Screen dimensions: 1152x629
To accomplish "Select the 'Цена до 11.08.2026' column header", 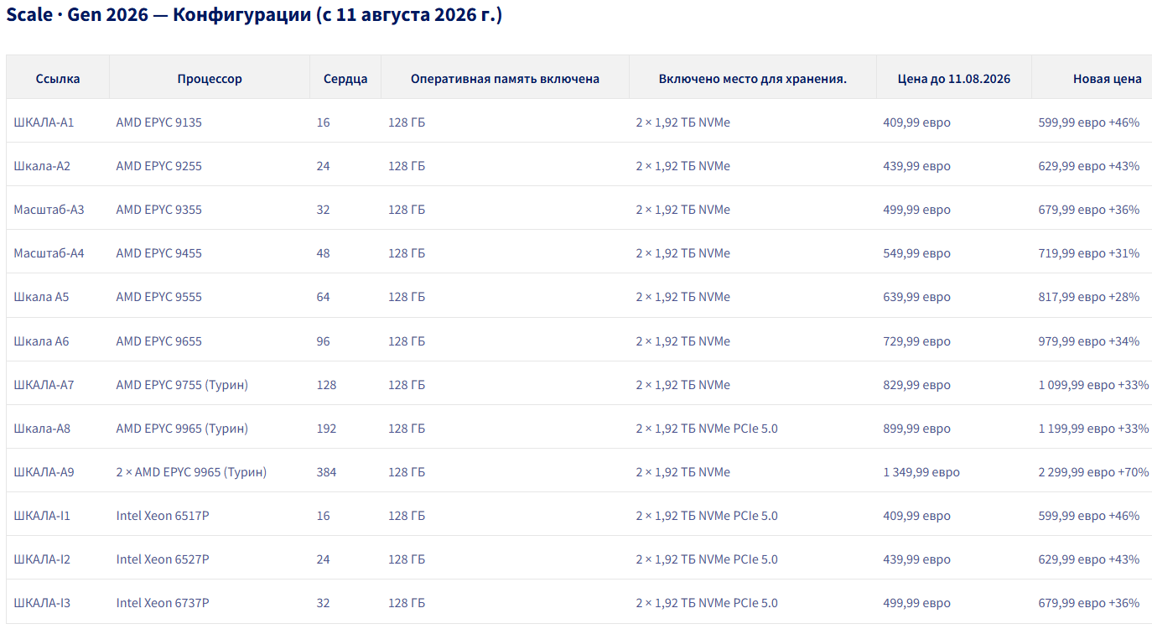I will (954, 79).
